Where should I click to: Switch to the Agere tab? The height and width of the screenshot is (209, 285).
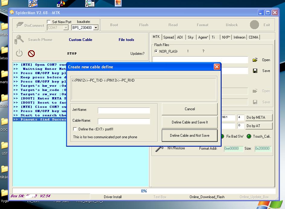[203, 37]
